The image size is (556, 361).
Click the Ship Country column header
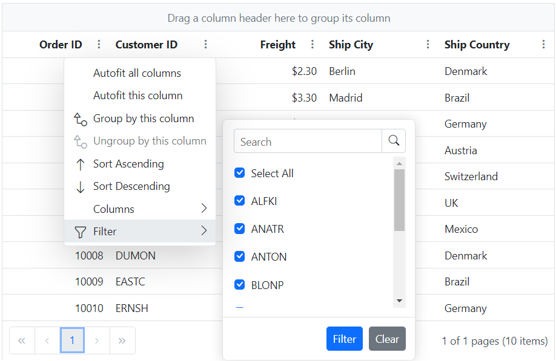(x=477, y=45)
